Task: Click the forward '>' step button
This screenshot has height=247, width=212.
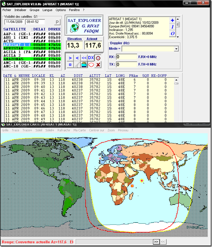Action: pos(70,58)
